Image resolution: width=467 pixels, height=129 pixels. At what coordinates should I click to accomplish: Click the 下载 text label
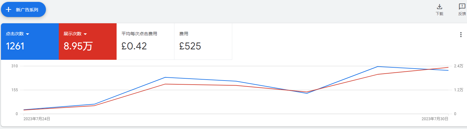440,14
